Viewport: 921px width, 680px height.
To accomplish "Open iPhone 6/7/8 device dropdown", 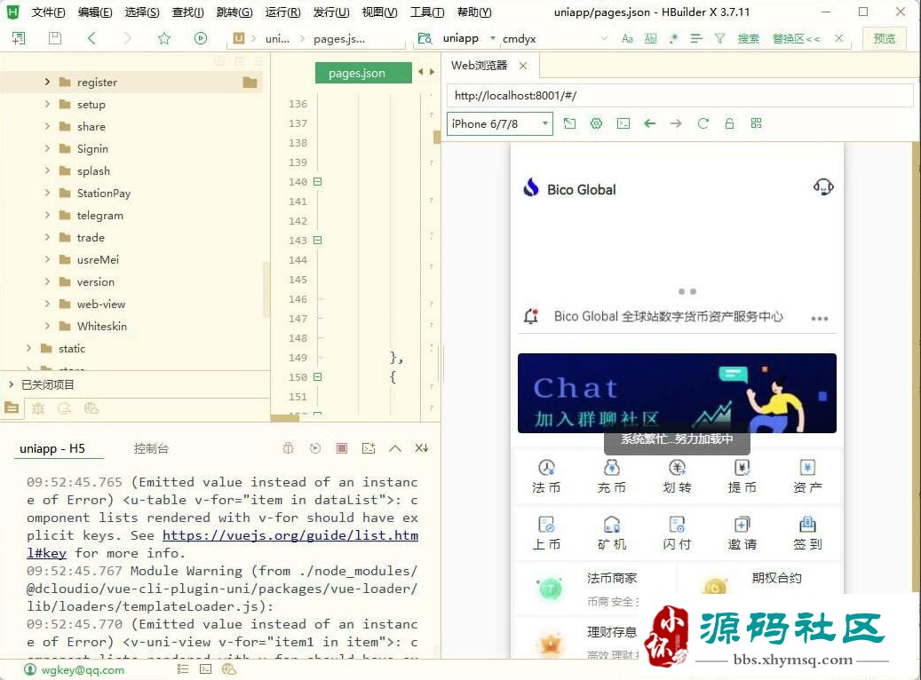I will click(500, 124).
